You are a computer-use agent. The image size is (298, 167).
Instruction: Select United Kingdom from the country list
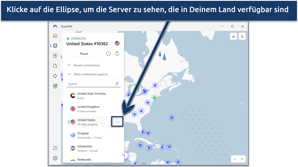click(88, 108)
